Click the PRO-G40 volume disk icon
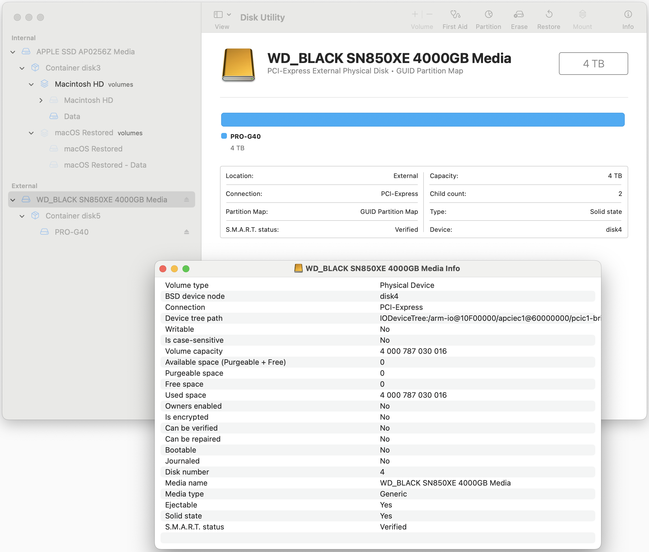Viewport: 649px width, 552px height. click(x=44, y=232)
